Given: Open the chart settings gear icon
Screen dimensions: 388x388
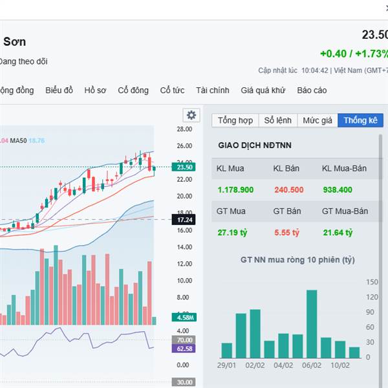Looking at the screenshot, I should (191, 115).
